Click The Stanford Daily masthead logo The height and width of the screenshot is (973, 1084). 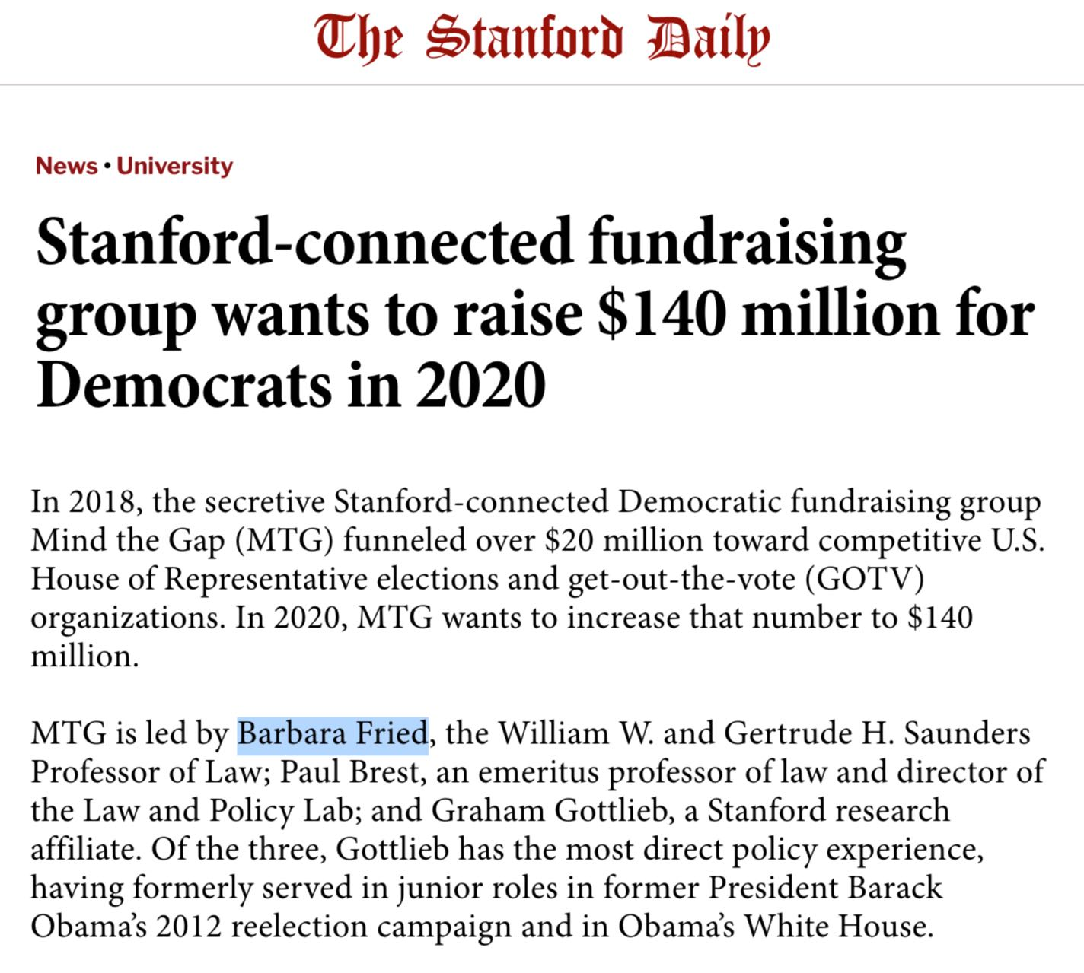point(542,38)
